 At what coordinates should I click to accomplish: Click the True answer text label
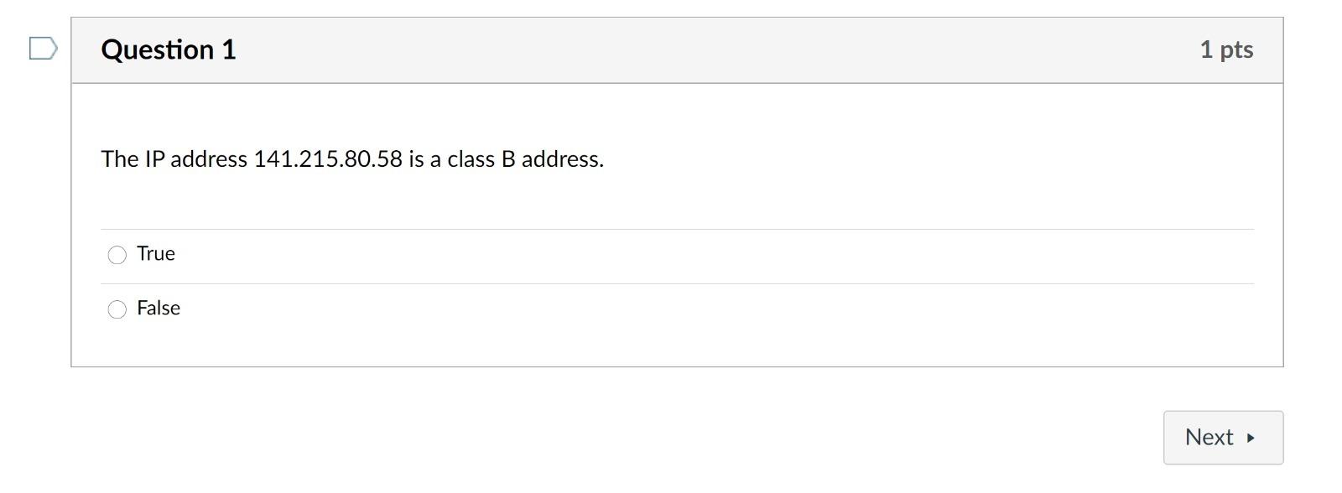tap(156, 253)
